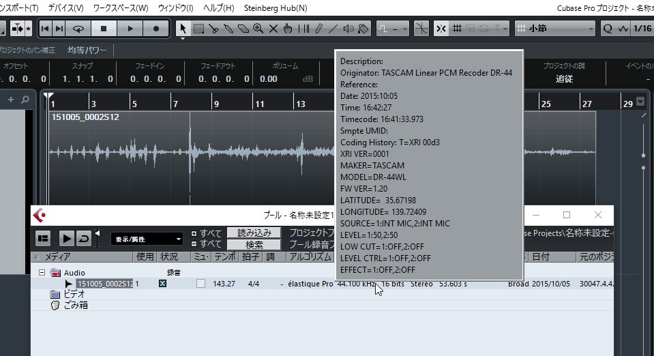
Task: Click the 143.27 tempo value
Action: pos(224,284)
